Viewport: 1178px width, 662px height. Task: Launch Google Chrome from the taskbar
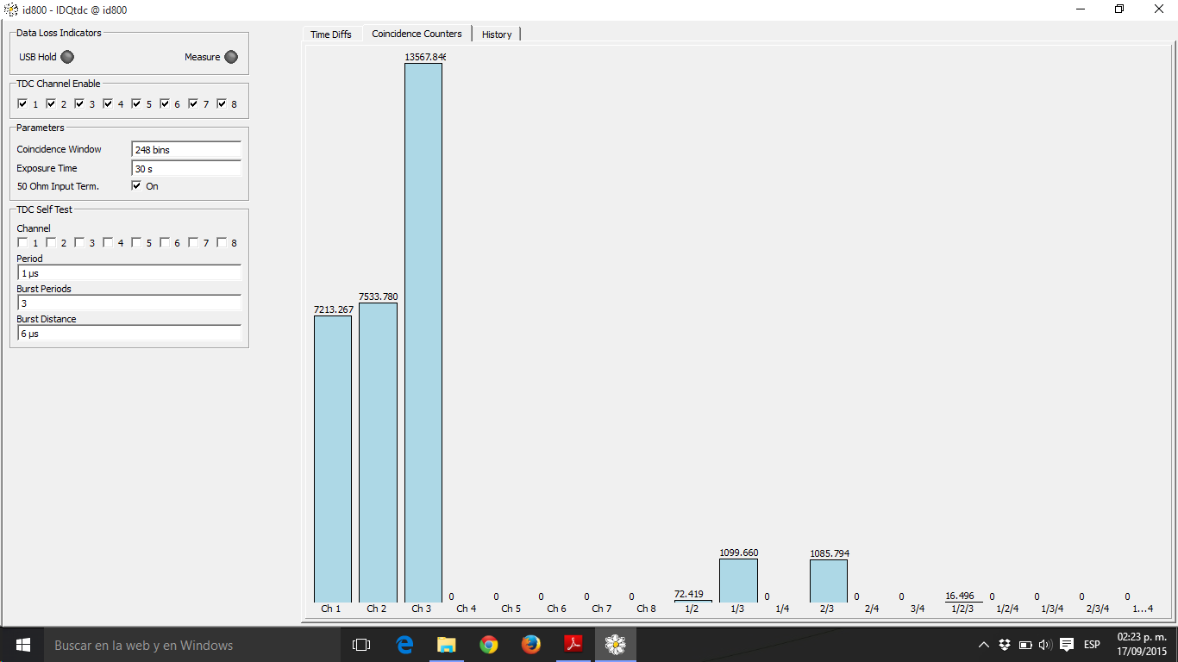489,645
